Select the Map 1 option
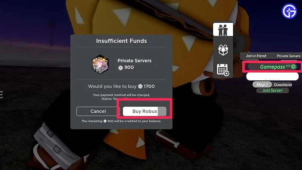302x170 pixels. [262, 85]
